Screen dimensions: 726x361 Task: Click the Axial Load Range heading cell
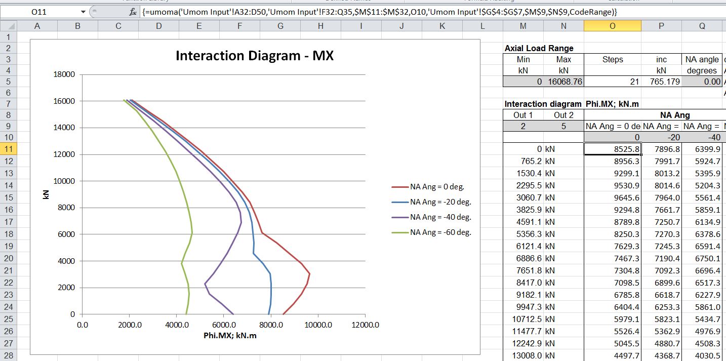pos(539,49)
